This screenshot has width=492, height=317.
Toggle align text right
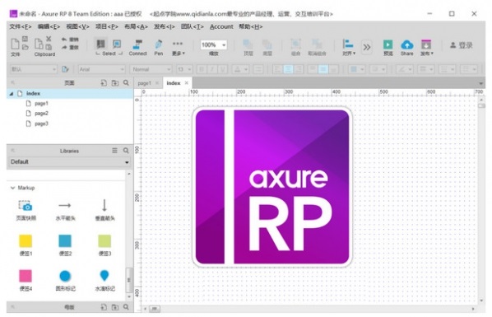[299, 69]
